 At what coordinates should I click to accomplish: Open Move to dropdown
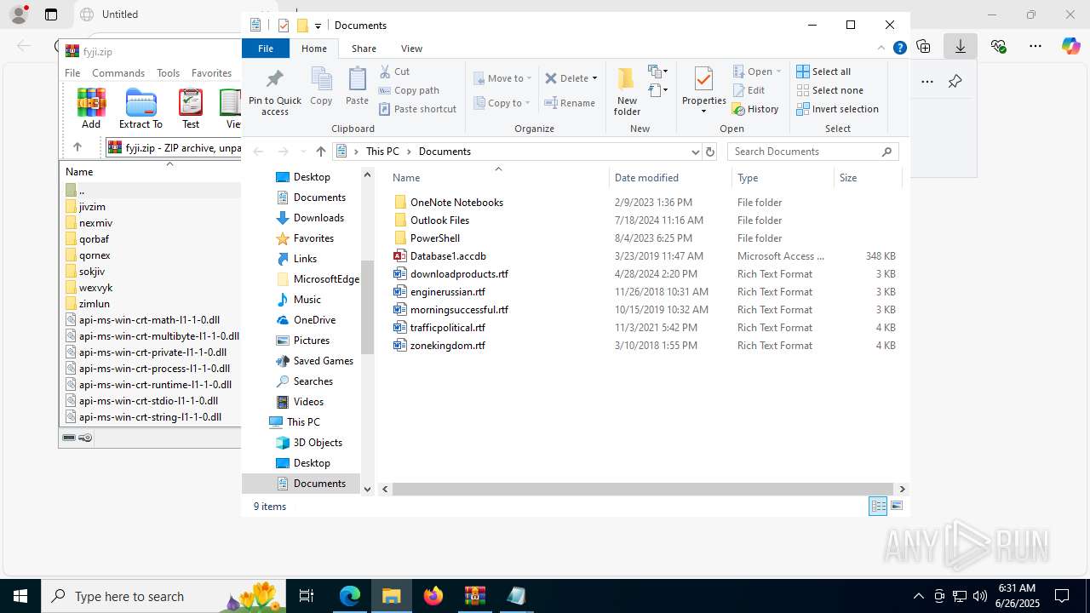tap(502, 78)
